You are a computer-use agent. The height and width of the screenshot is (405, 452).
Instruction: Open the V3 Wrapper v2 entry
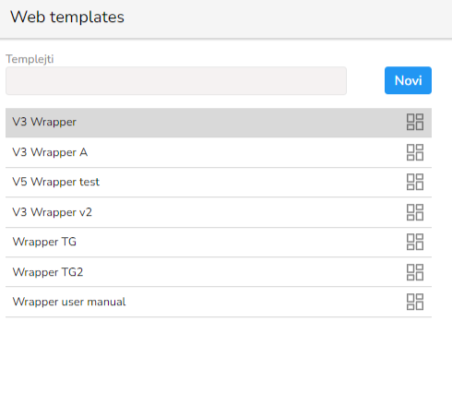pyautogui.click(x=219, y=212)
